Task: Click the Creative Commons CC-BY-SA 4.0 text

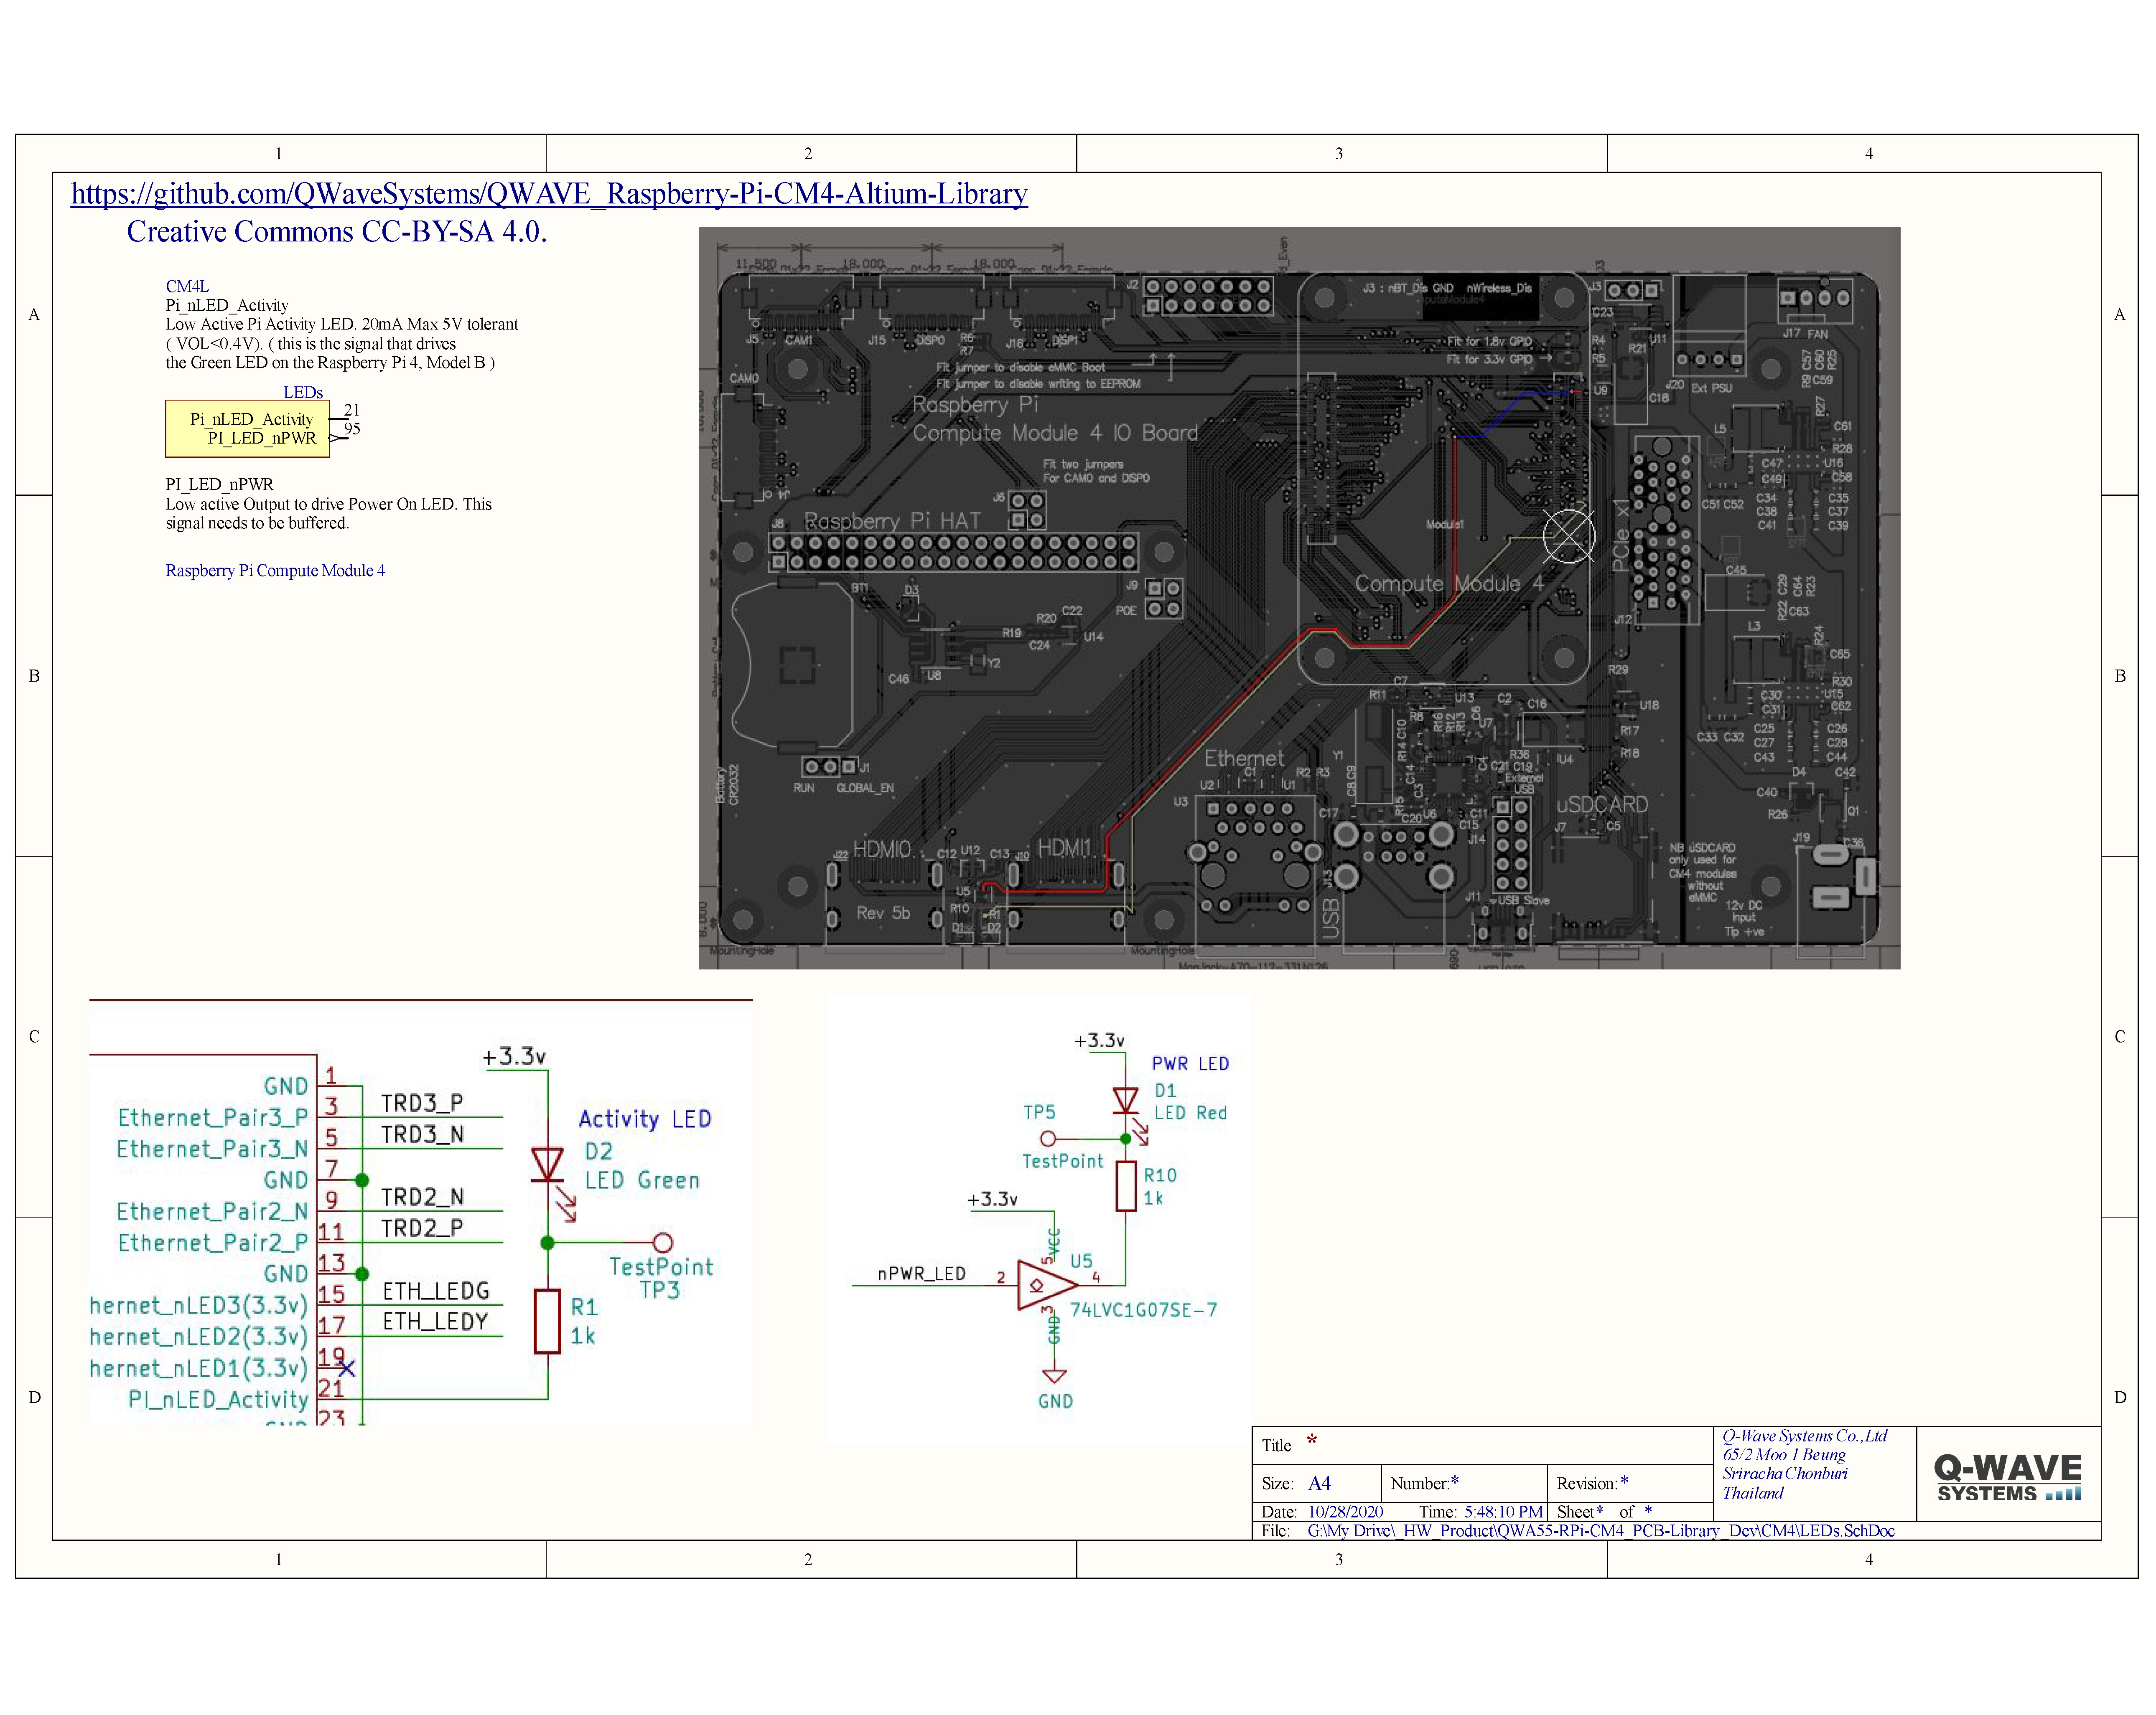Action: click(x=336, y=232)
